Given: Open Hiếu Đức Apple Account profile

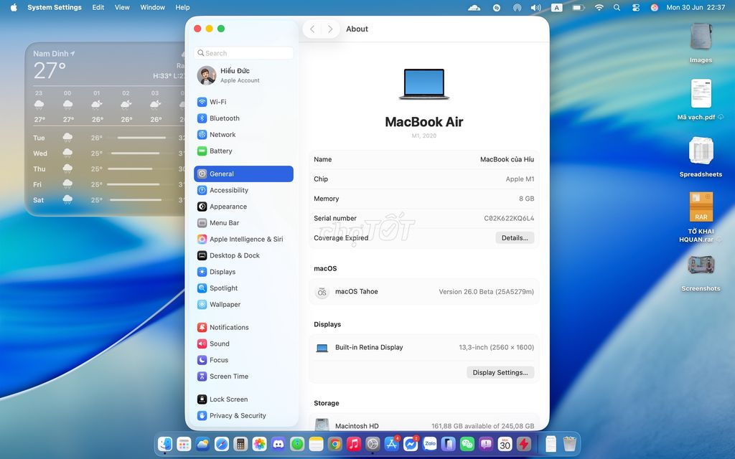Looking at the screenshot, I should [243, 75].
